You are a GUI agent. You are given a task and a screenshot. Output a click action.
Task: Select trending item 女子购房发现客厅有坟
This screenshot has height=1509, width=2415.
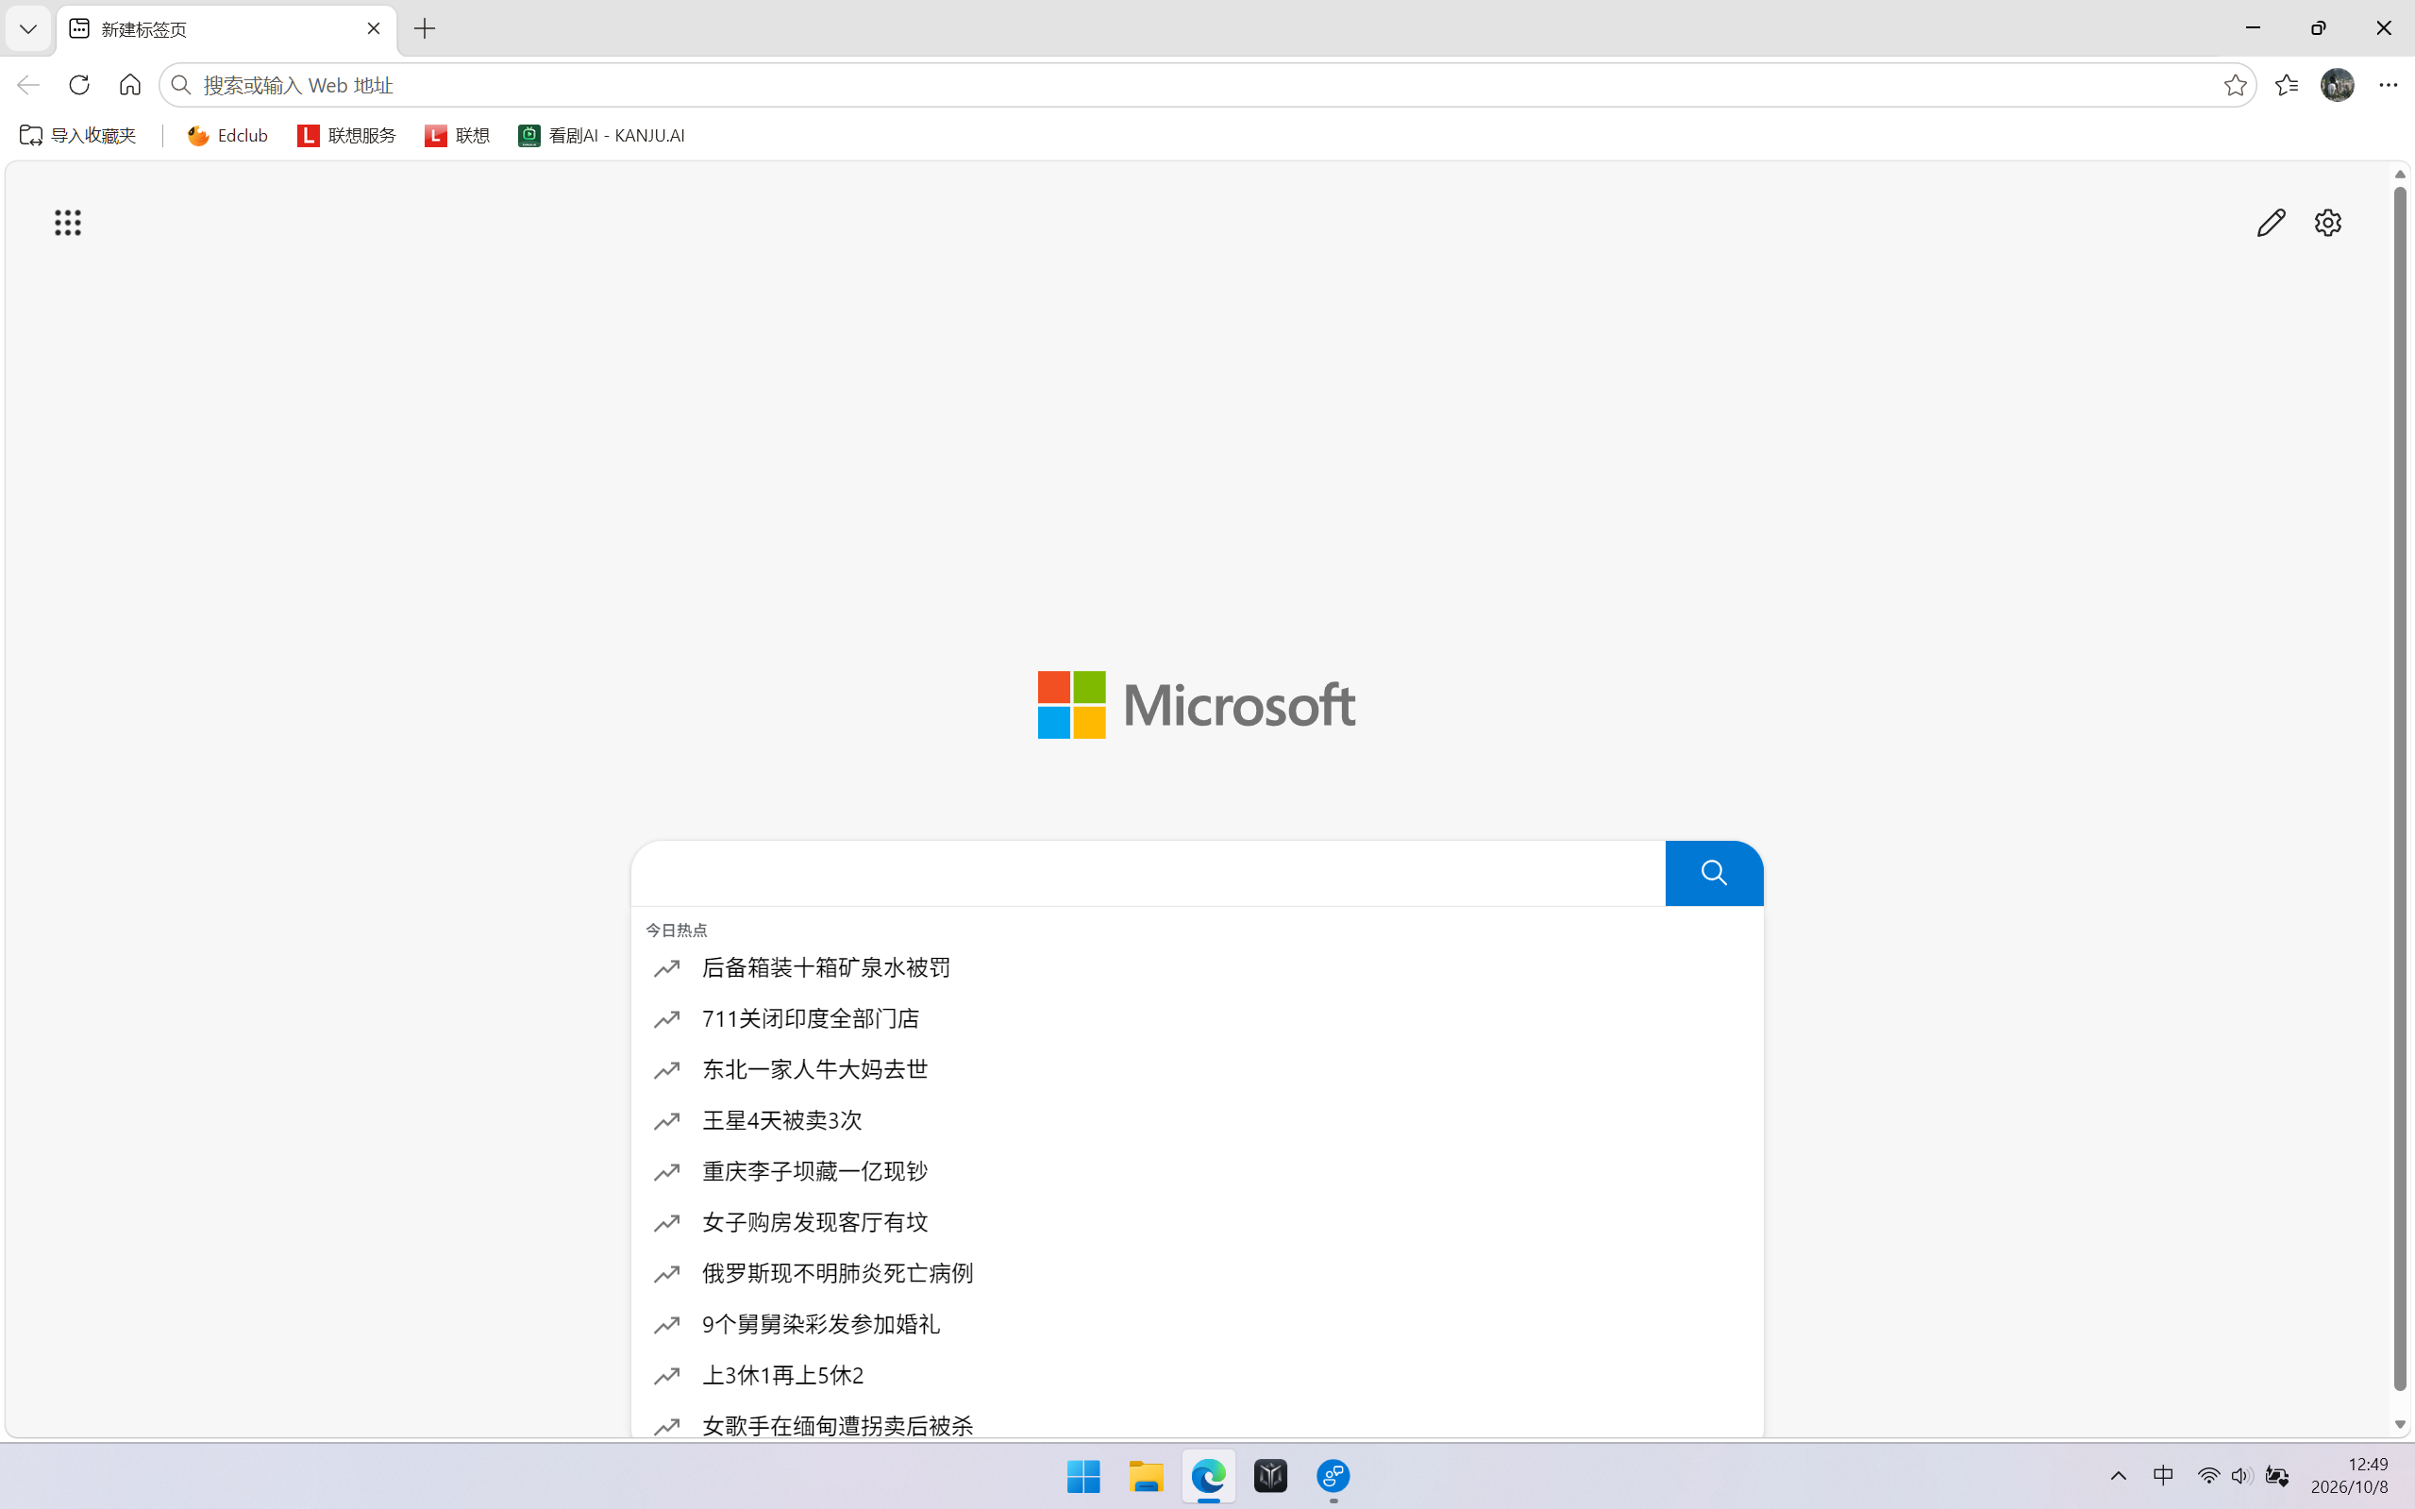(x=1198, y=1222)
